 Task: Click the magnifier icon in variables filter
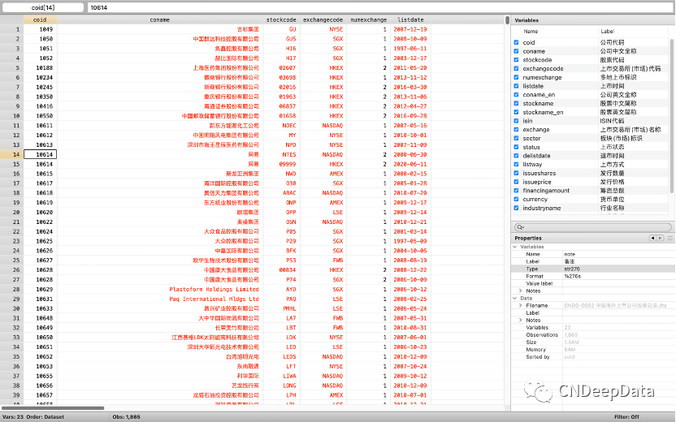click(x=520, y=227)
